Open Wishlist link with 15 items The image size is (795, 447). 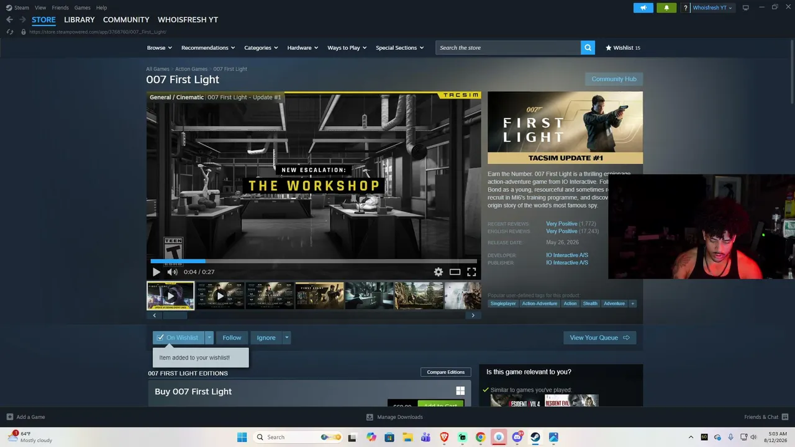(x=622, y=48)
